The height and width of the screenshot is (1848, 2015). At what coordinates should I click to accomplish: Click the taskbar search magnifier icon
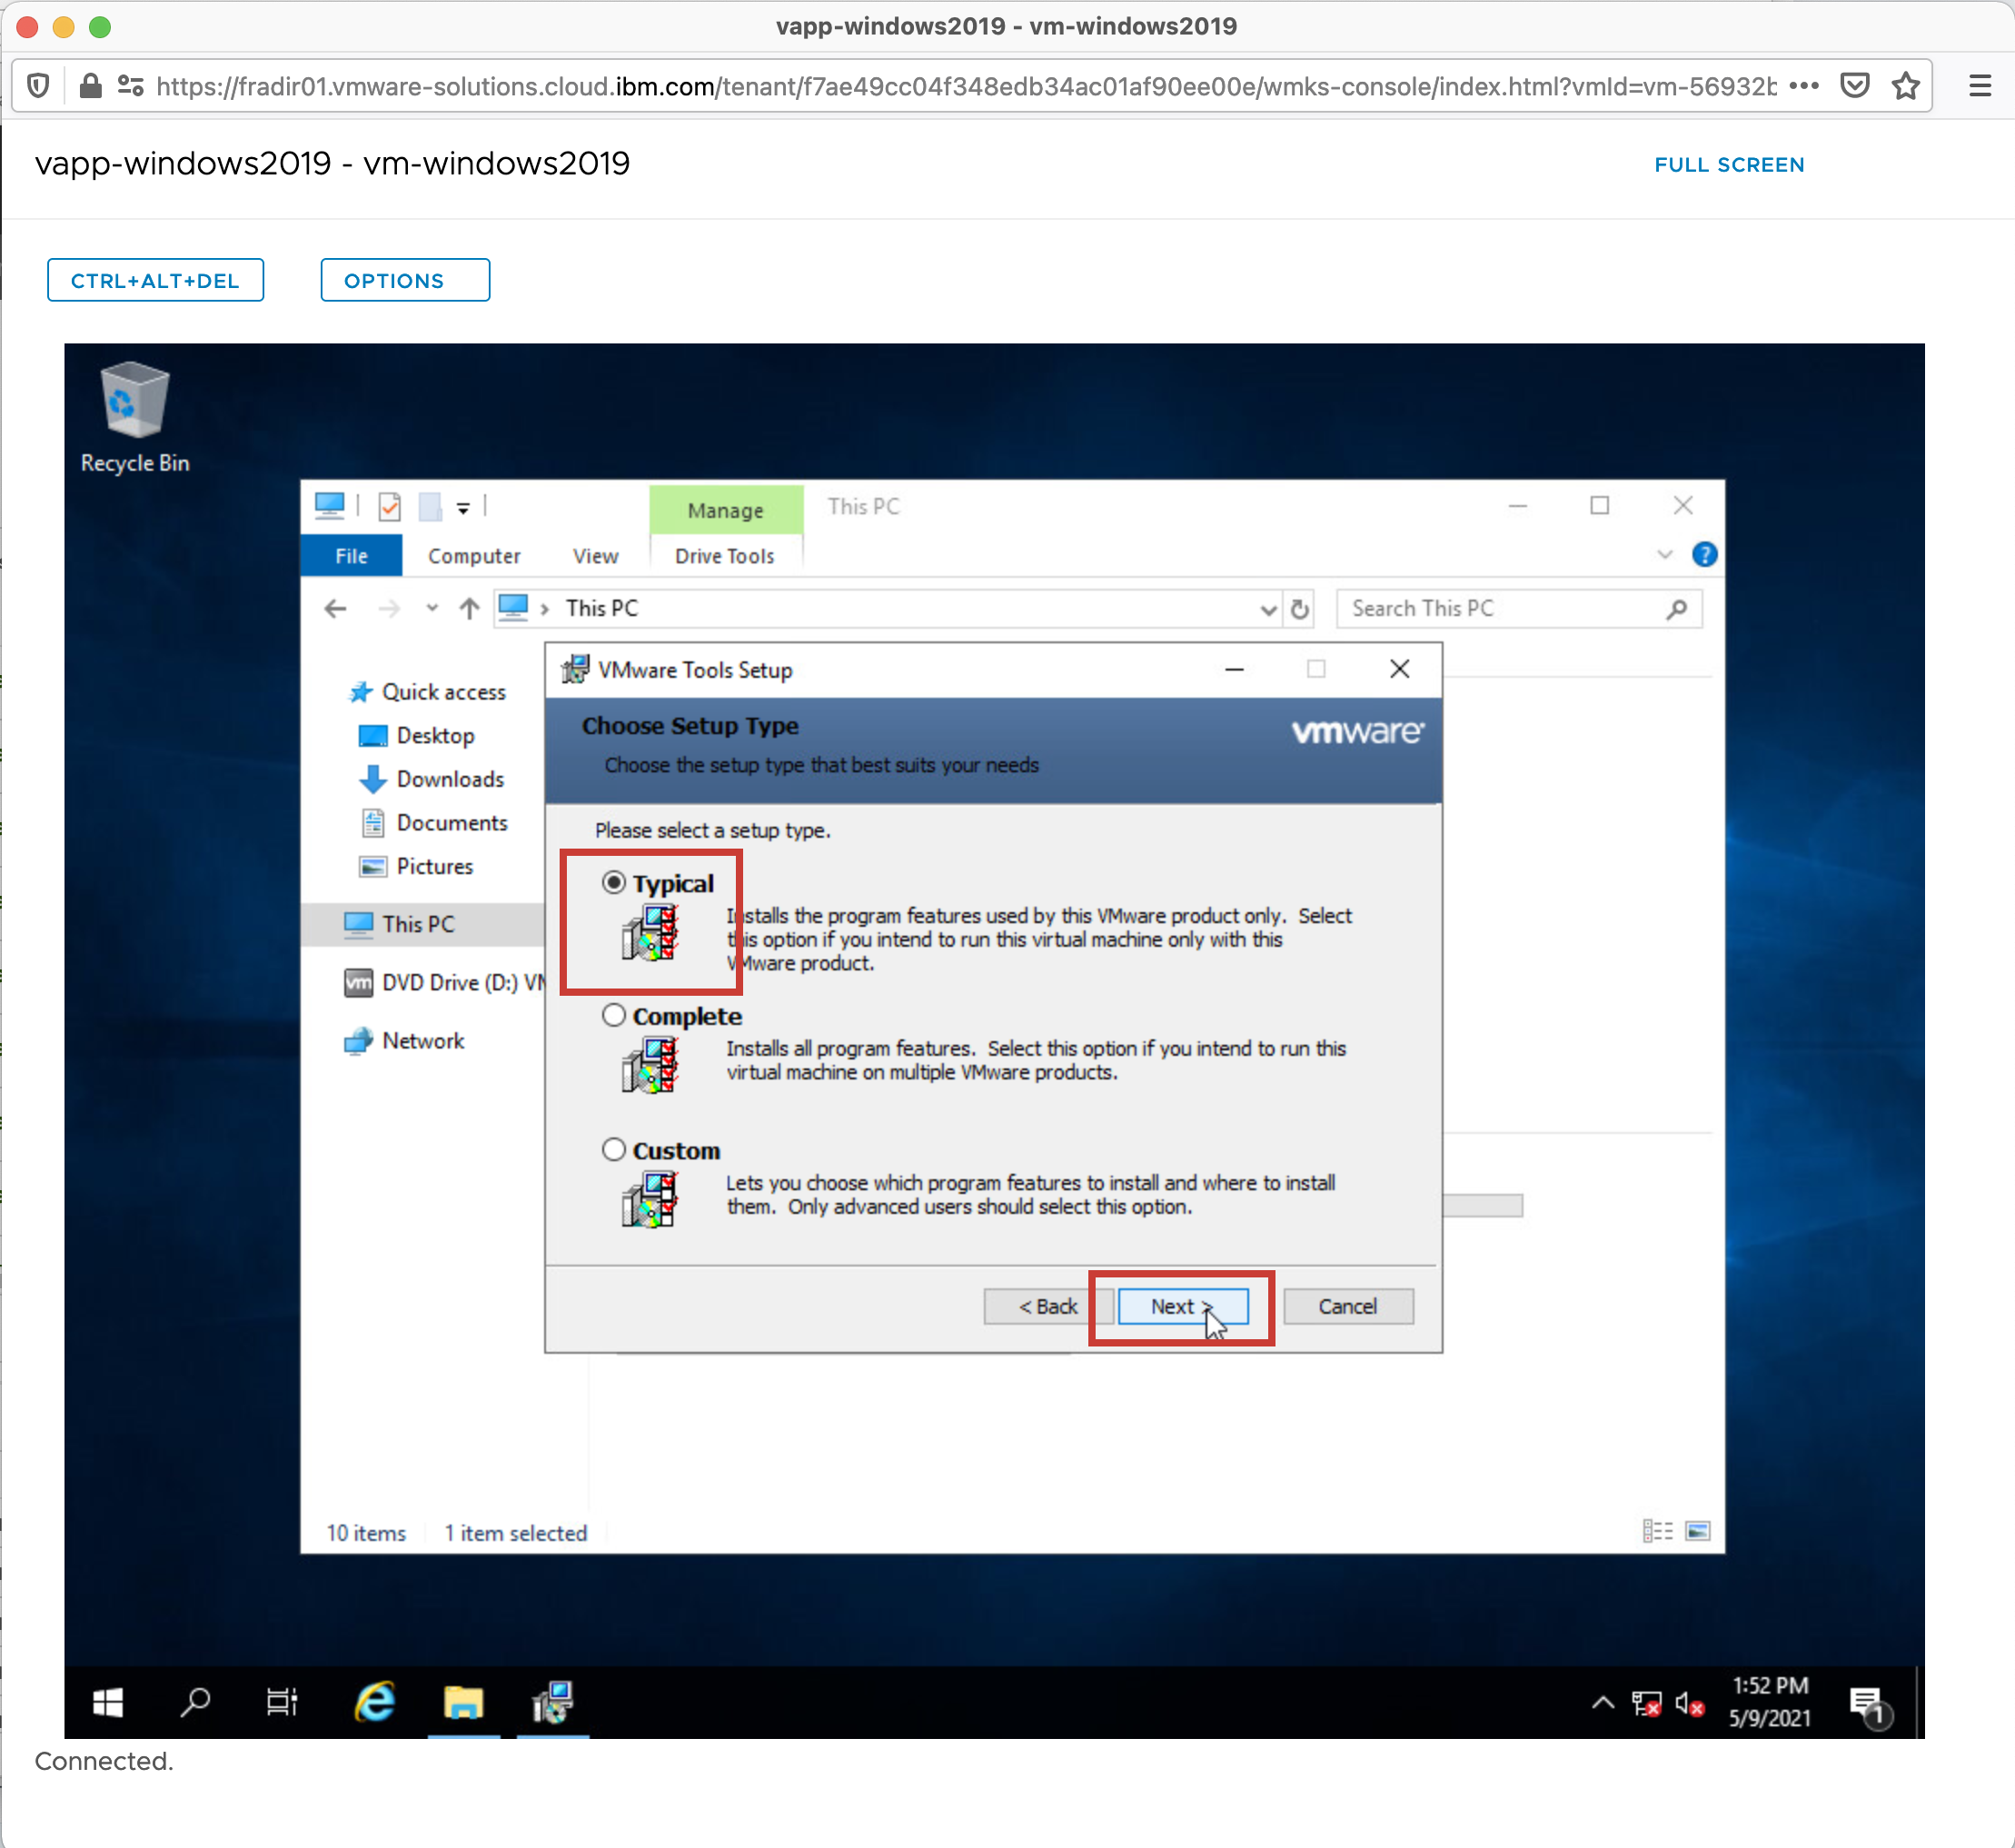(x=195, y=1702)
